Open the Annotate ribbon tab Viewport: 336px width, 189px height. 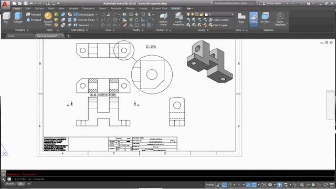tap(115, 8)
